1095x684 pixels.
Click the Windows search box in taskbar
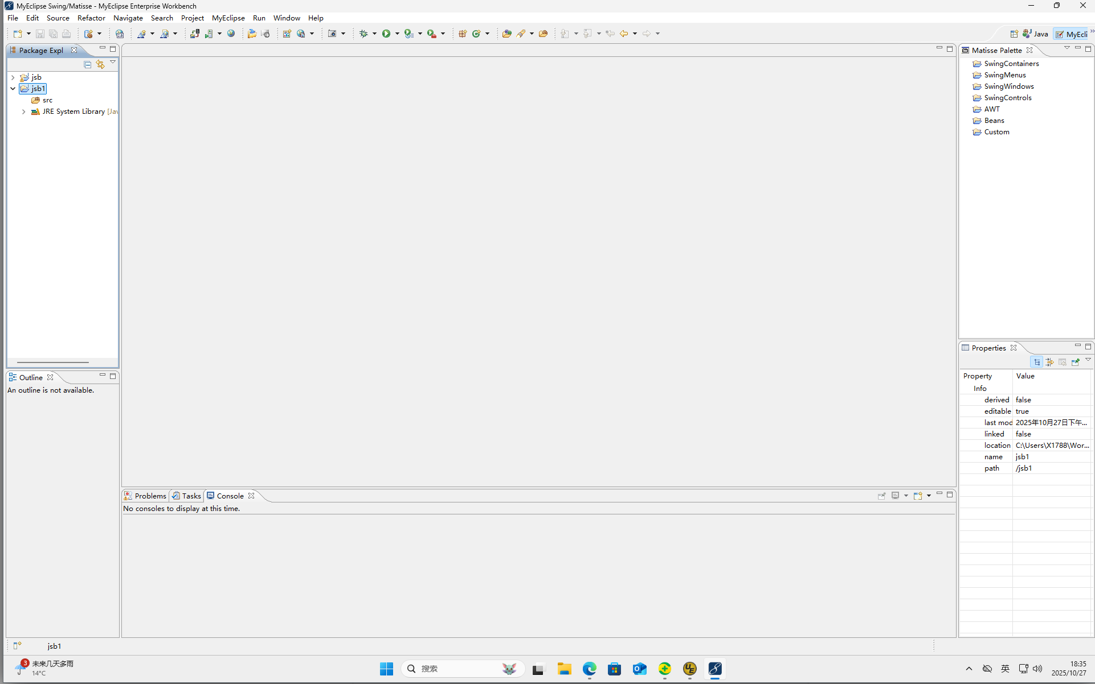coord(463,669)
